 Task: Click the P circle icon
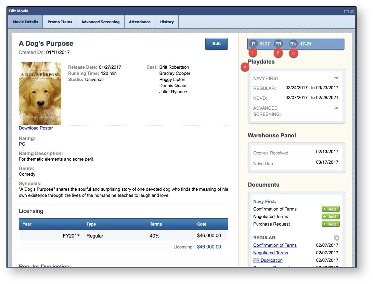pos(253,44)
